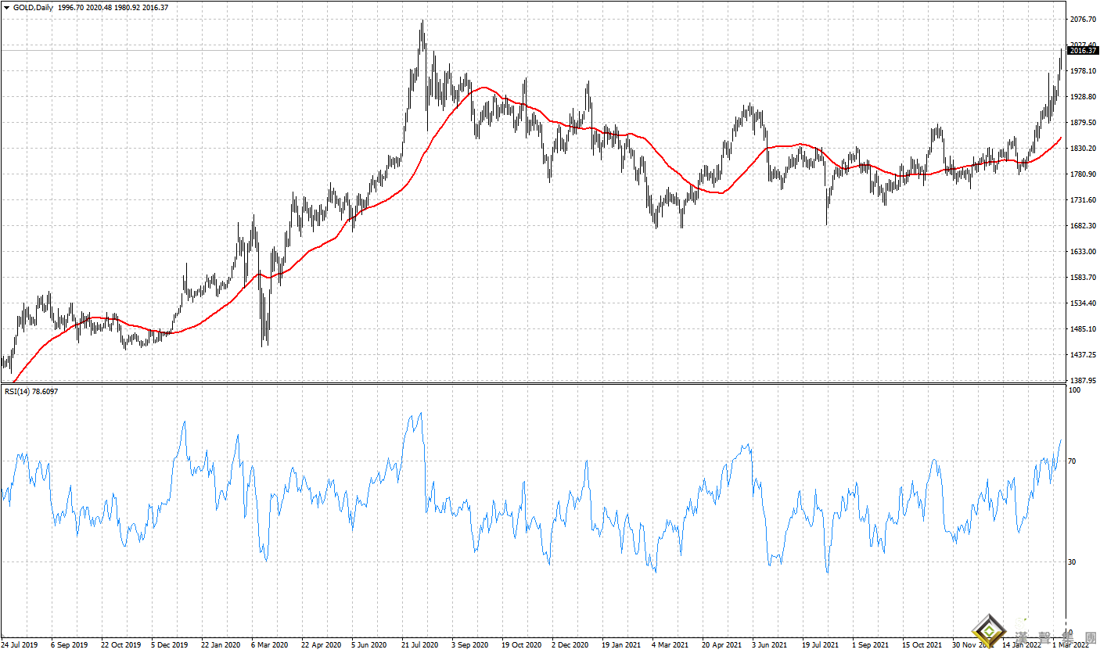Click the 3 Sep 2020 date label
The height and width of the screenshot is (653, 1100).
468,645
